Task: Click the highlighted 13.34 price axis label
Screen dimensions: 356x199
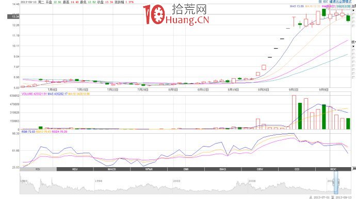Action: coord(13,16)
